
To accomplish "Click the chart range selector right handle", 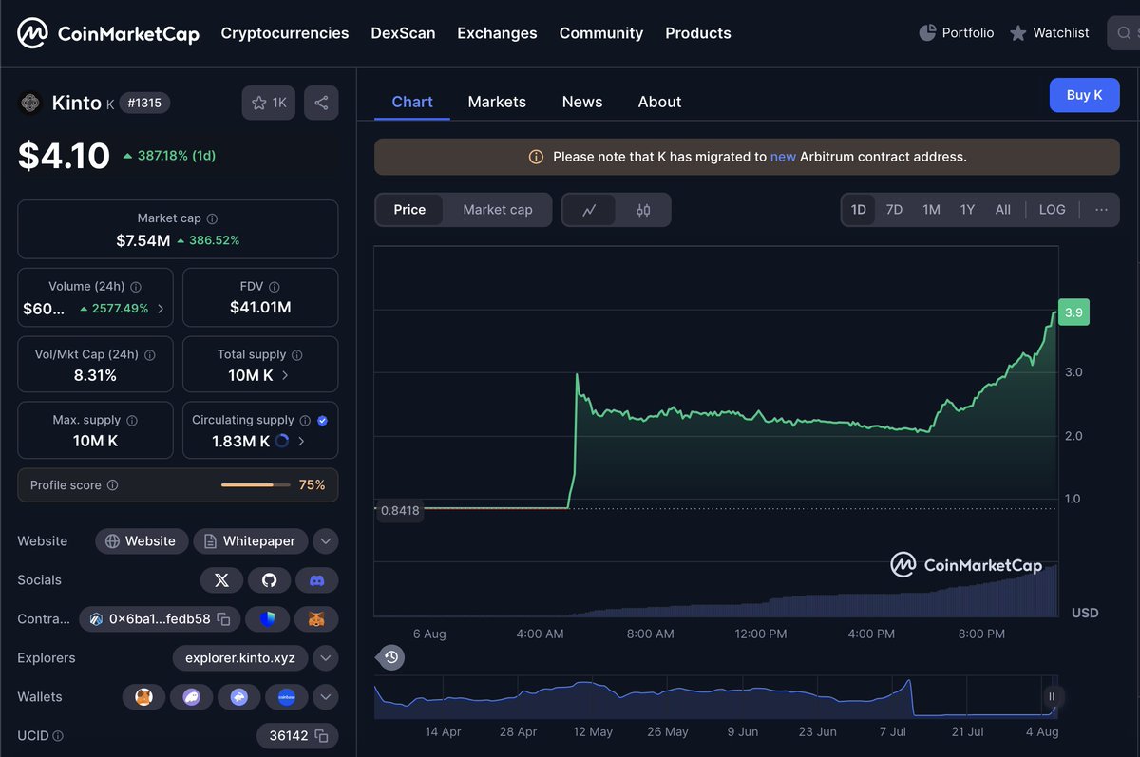I will (x=1052, y=697).
